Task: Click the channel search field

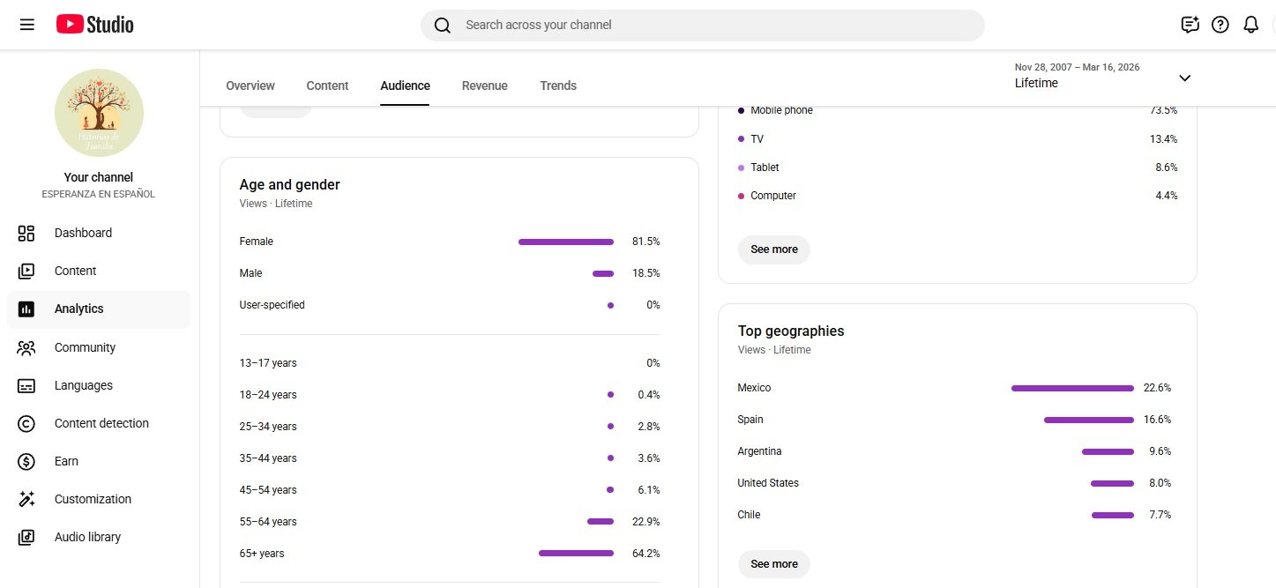Action: (x=705, y=25)
